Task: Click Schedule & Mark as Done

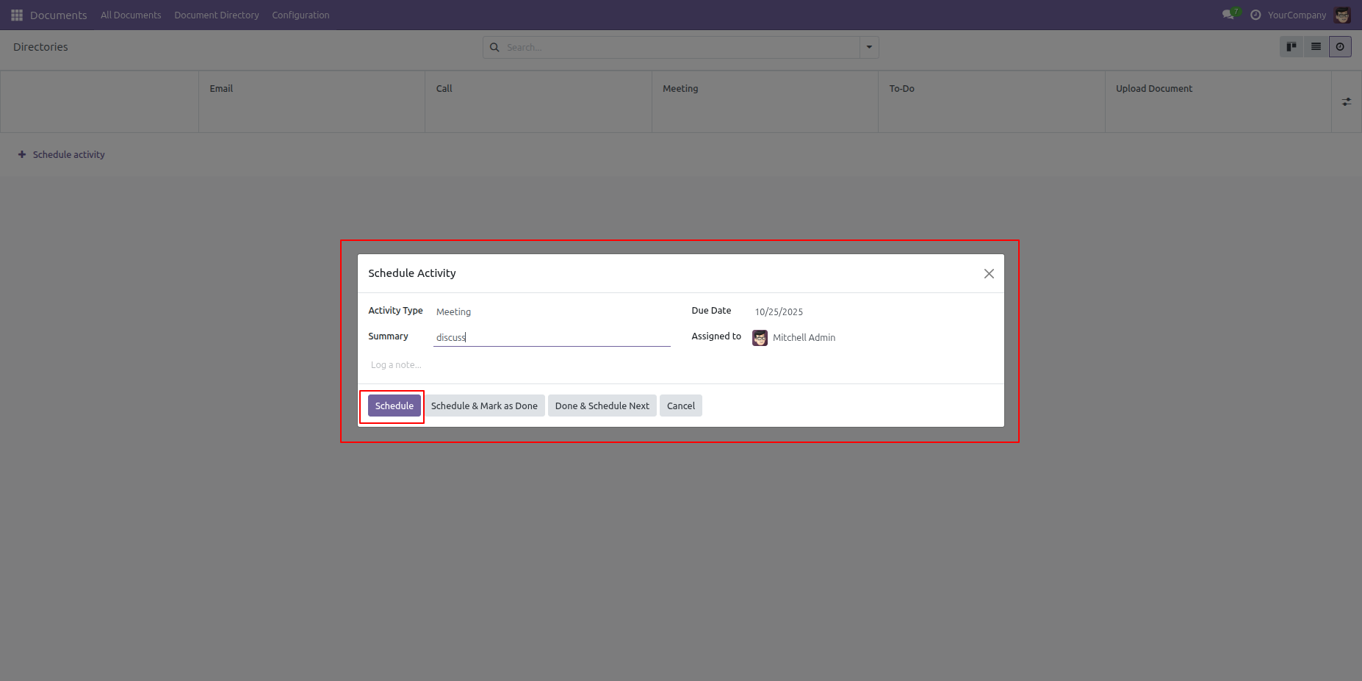Action: 484,406
